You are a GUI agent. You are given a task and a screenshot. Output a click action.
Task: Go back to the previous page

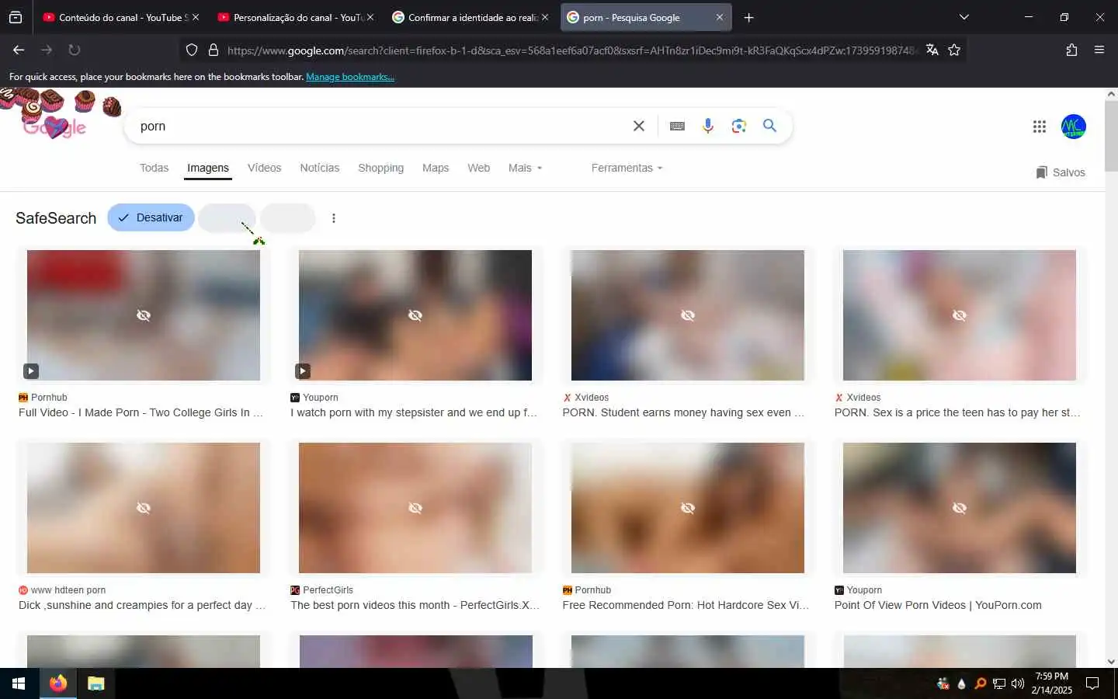click(19, 50)
